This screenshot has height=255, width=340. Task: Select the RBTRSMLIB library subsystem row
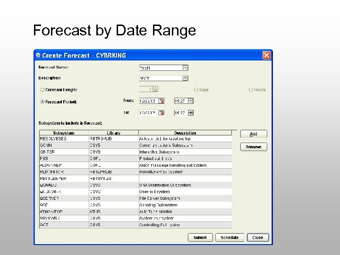point(136,138)
